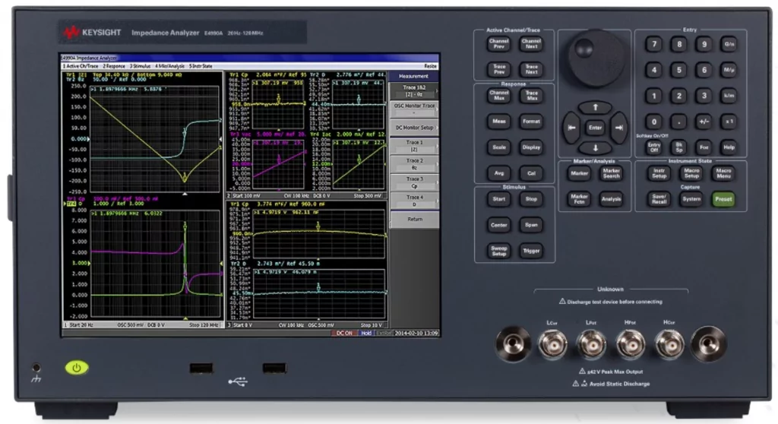Tap the Marker Search key
Viewport: 778px width, 424px height.
[612, 173]
